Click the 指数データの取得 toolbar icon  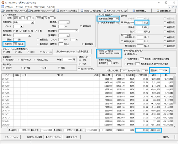58,11
